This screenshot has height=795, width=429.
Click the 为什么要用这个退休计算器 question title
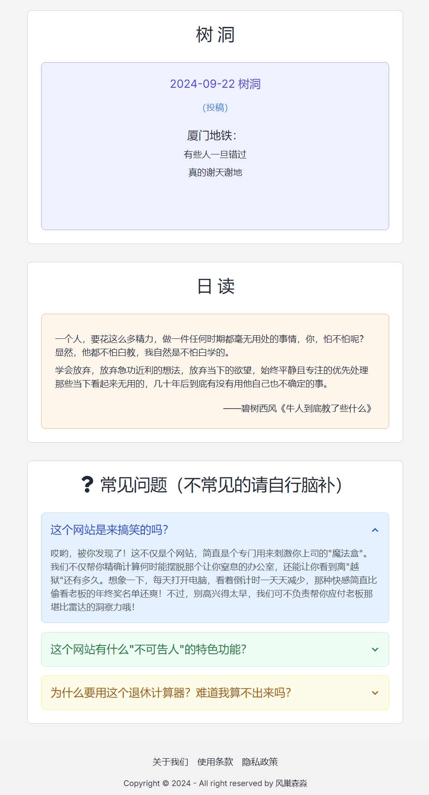point(170,693)
